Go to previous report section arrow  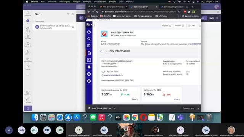pos(101,51)
